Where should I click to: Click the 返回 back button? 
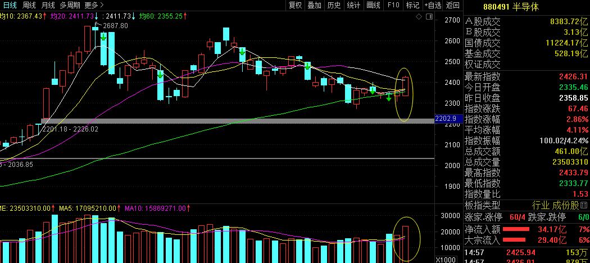tap(453, 5)
